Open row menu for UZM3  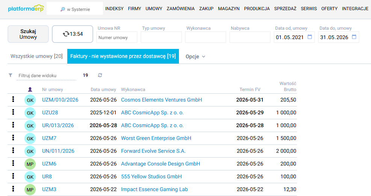[x=13, y=189]
